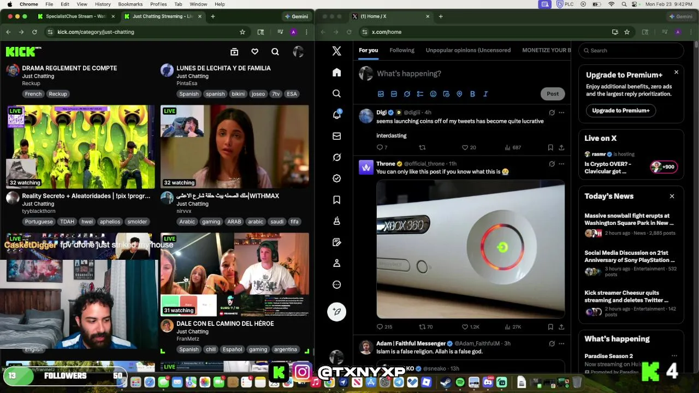The height and width of the screenshot is (393, 699).
Task: Open more options on Adam's post
Action: [561, 343]
